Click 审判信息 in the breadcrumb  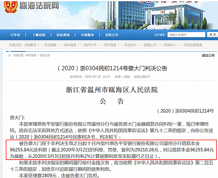pos(31,55)
